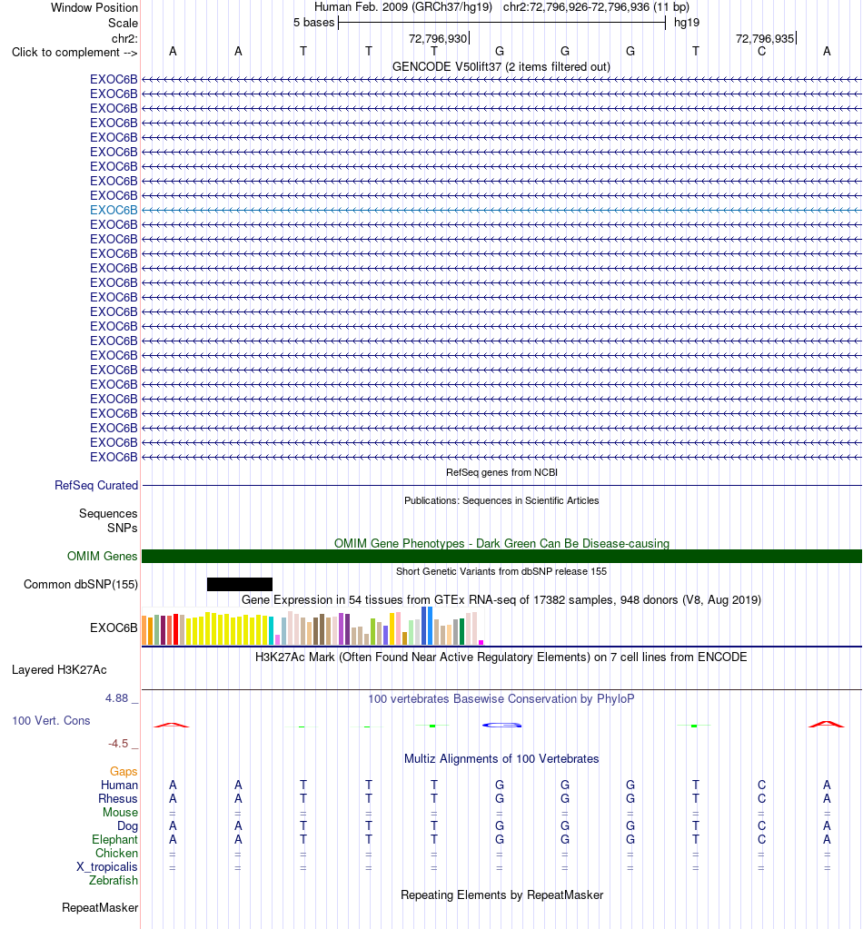Screen dimensions: 863x929
Task: Click 'RefSeq genes from NCBI' track title
Action: point(501,472)
